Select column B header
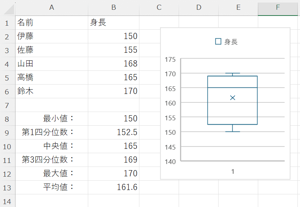The width and height of the screenshot is (300, 207). tap(114, 8)
